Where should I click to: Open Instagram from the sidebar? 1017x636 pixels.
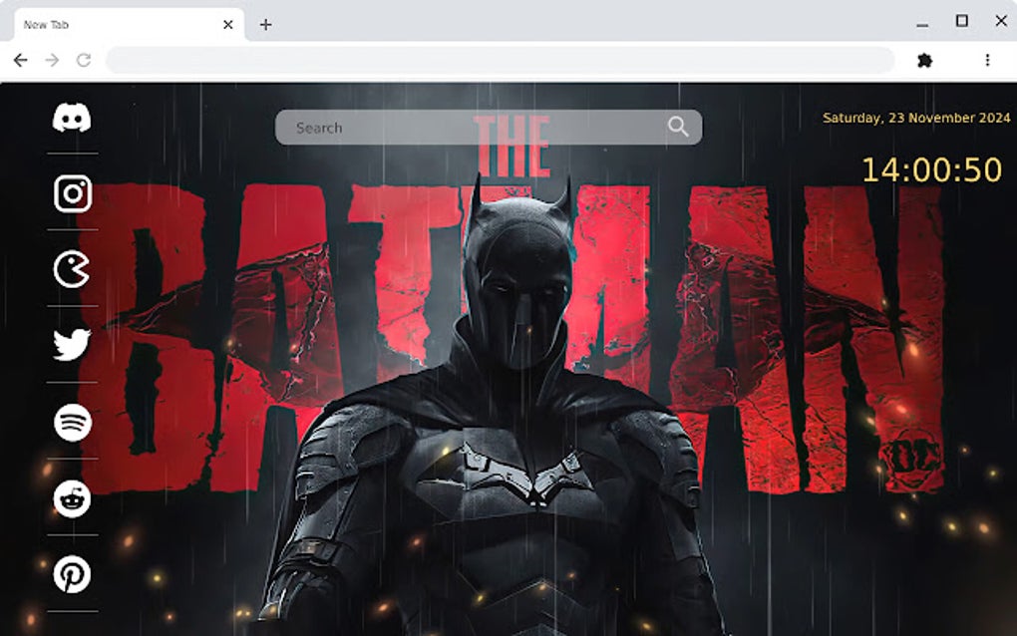[70, 192]
